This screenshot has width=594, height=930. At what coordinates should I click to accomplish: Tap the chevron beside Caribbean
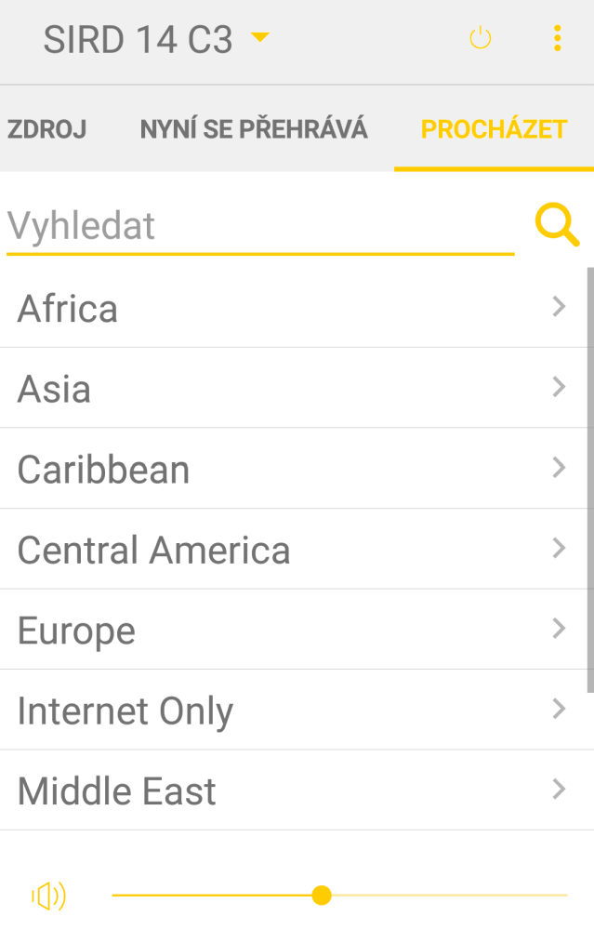[x=559, y=468]
